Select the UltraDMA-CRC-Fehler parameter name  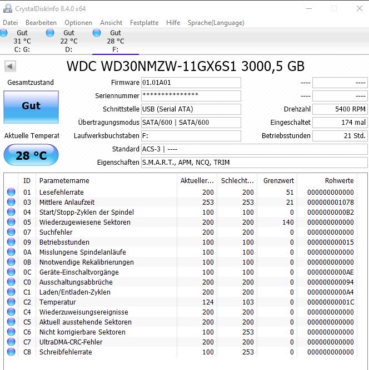[71, 342]
